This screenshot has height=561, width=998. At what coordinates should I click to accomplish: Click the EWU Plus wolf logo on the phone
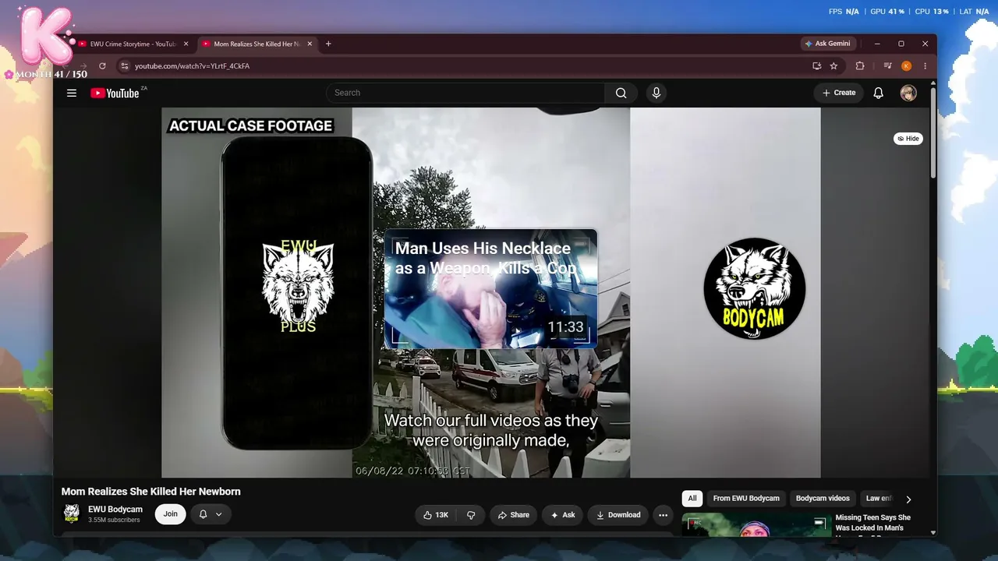tap(297, 287)
